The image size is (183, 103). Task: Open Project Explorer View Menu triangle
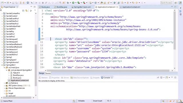point(35,11)
